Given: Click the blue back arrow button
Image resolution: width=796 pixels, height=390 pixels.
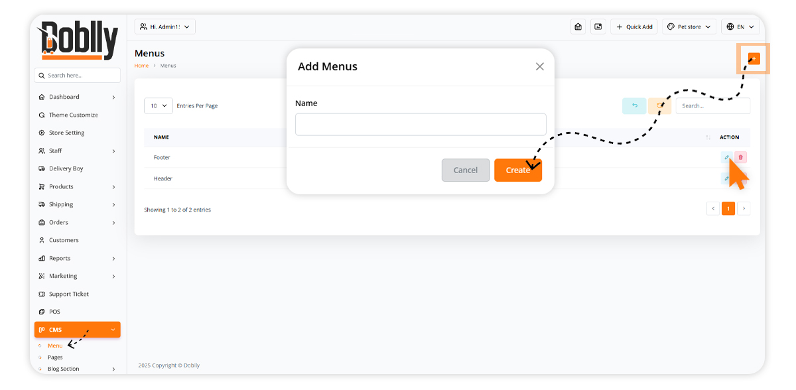Looking at the screenshot, I should 634,105.
